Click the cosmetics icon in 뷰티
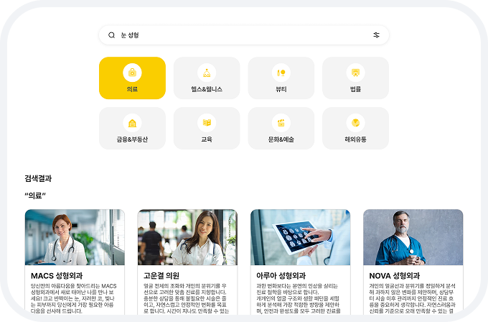The image size is (488, 322). [x=281, y=73]
